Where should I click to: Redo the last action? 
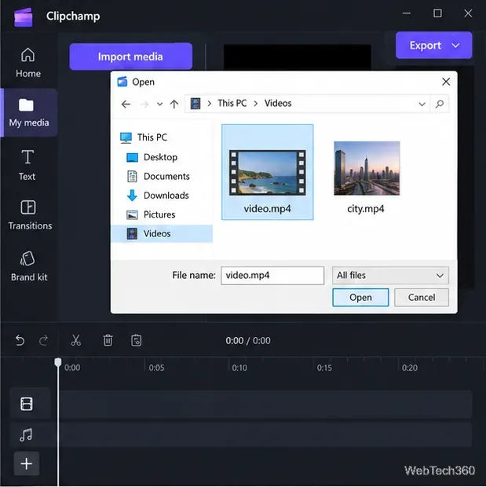(x=43, y=340)
